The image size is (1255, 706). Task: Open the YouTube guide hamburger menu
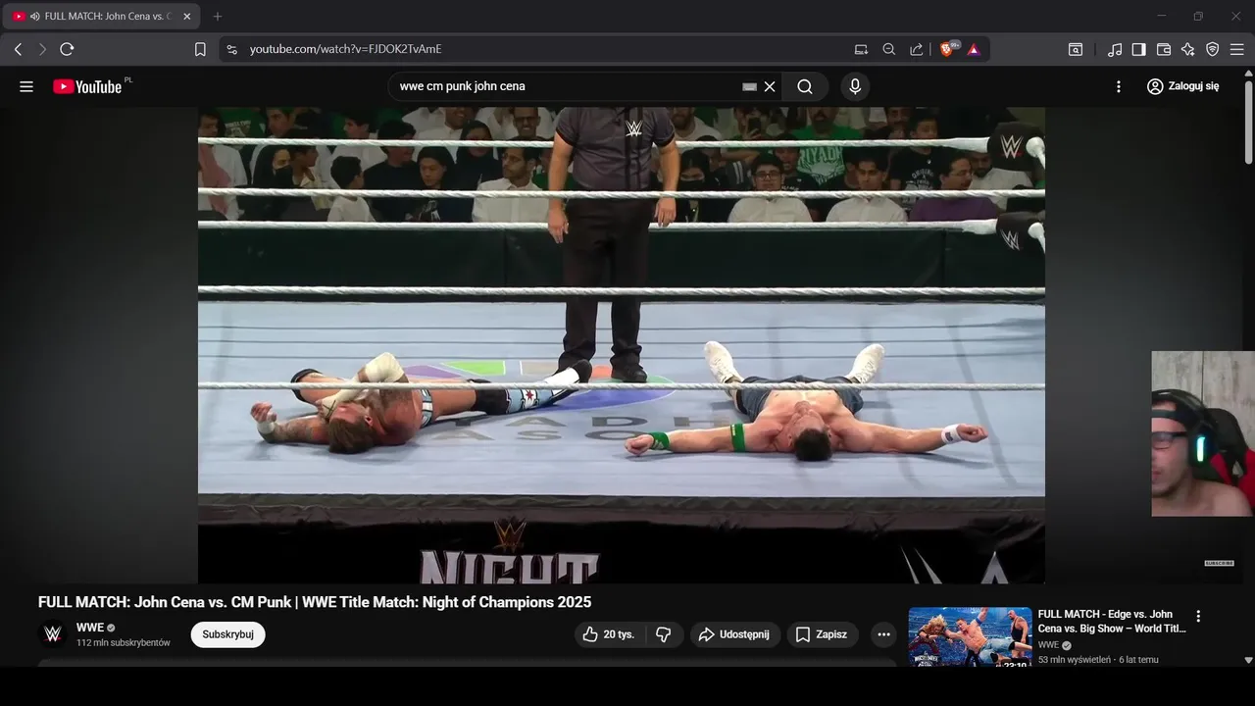tap(26, 86)
